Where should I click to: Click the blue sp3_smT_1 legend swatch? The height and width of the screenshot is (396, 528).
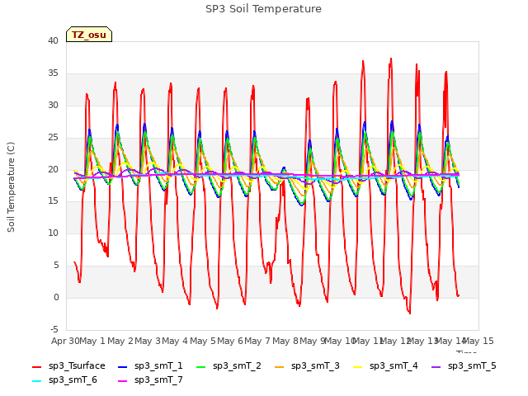123,366
